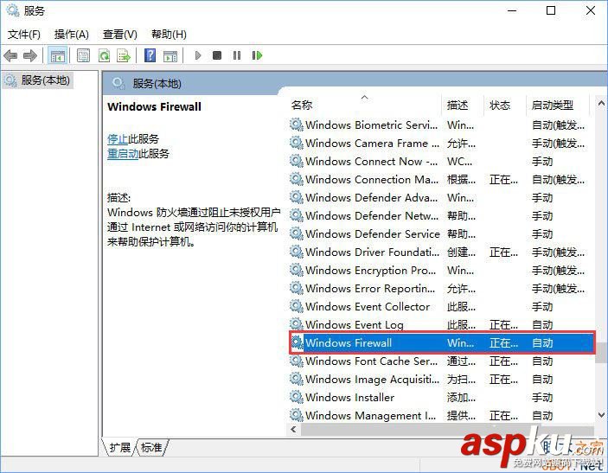
Task: Select the Windows Defender Network service name
Action: 372,215
